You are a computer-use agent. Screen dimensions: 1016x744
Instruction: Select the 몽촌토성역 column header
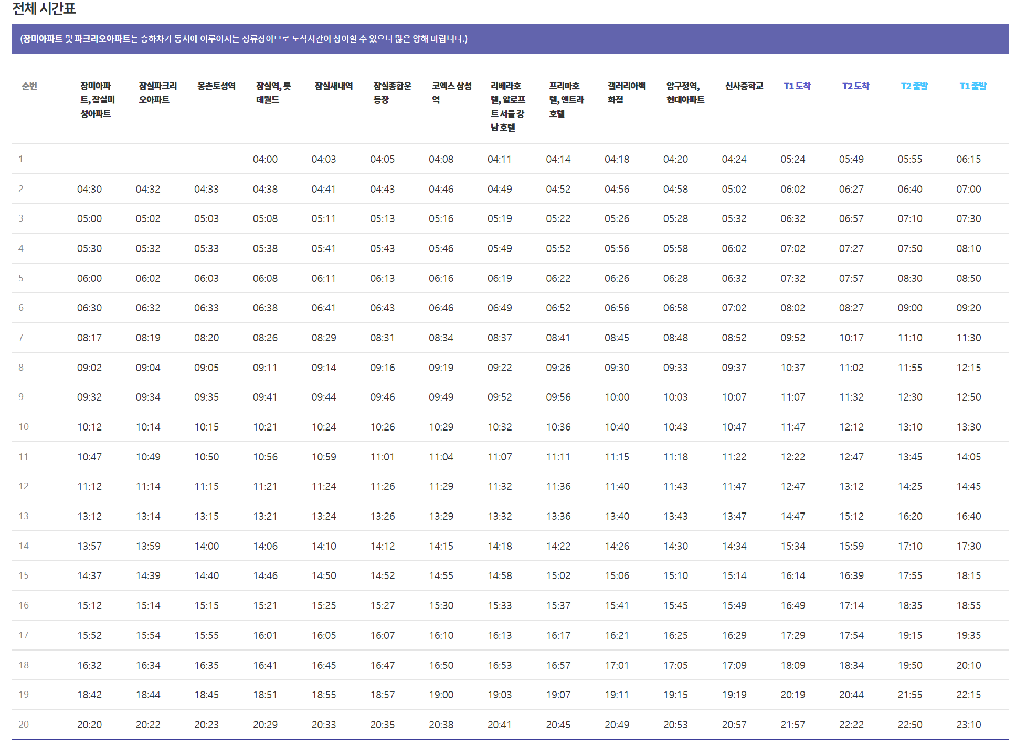[216, 86]
